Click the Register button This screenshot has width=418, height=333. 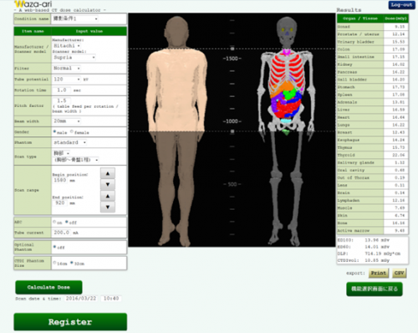click(x=70, y=322)
